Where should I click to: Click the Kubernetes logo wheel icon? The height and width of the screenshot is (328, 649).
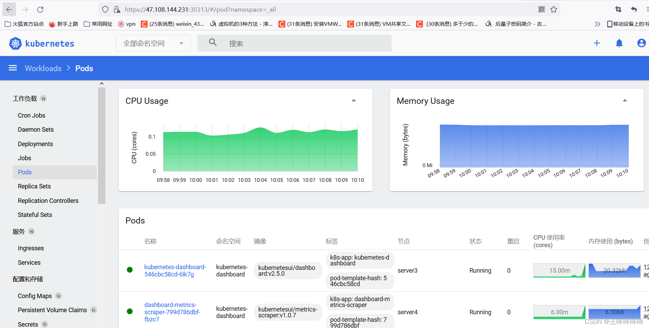click(15, 43)
